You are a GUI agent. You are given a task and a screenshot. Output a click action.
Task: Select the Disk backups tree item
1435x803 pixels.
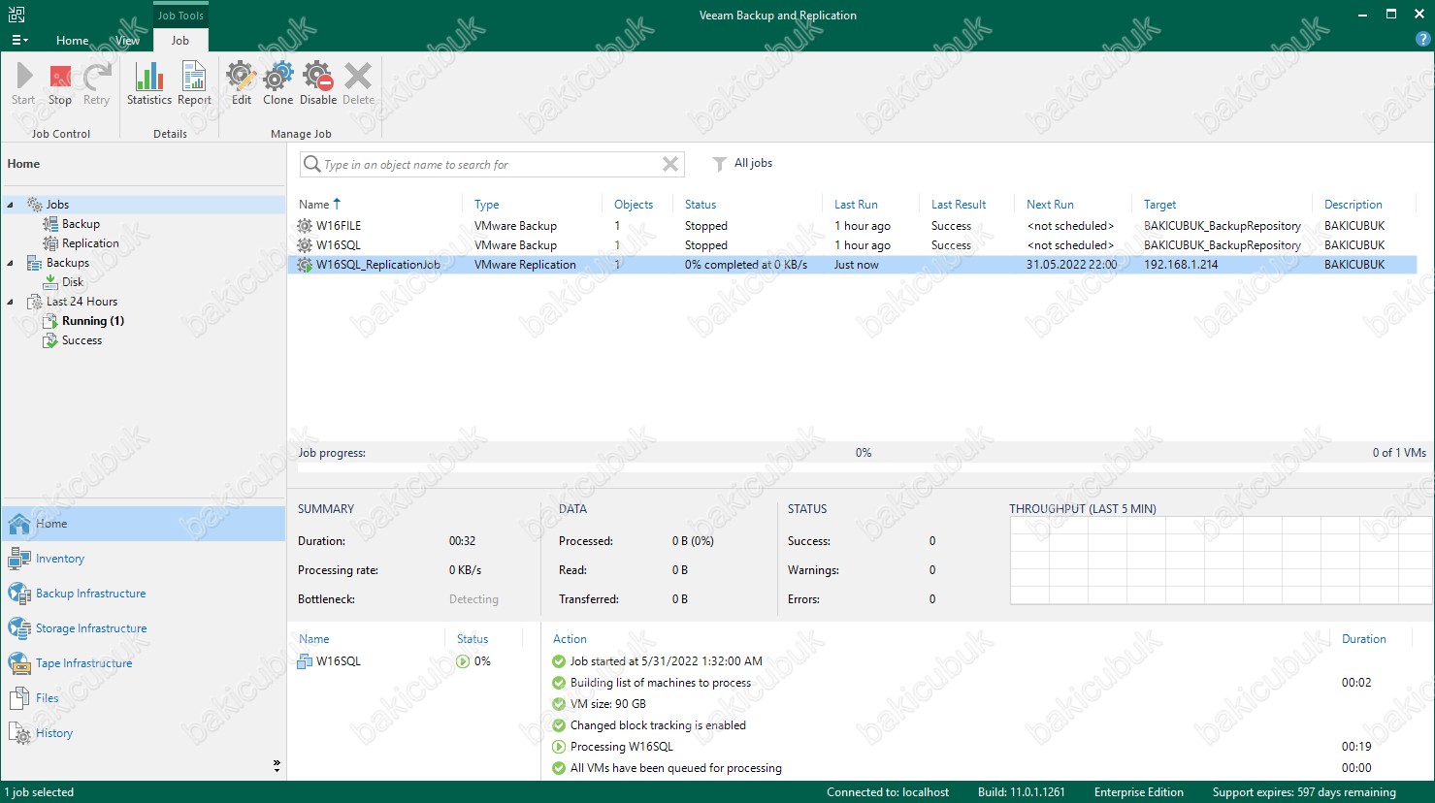(x=73, y=282)
